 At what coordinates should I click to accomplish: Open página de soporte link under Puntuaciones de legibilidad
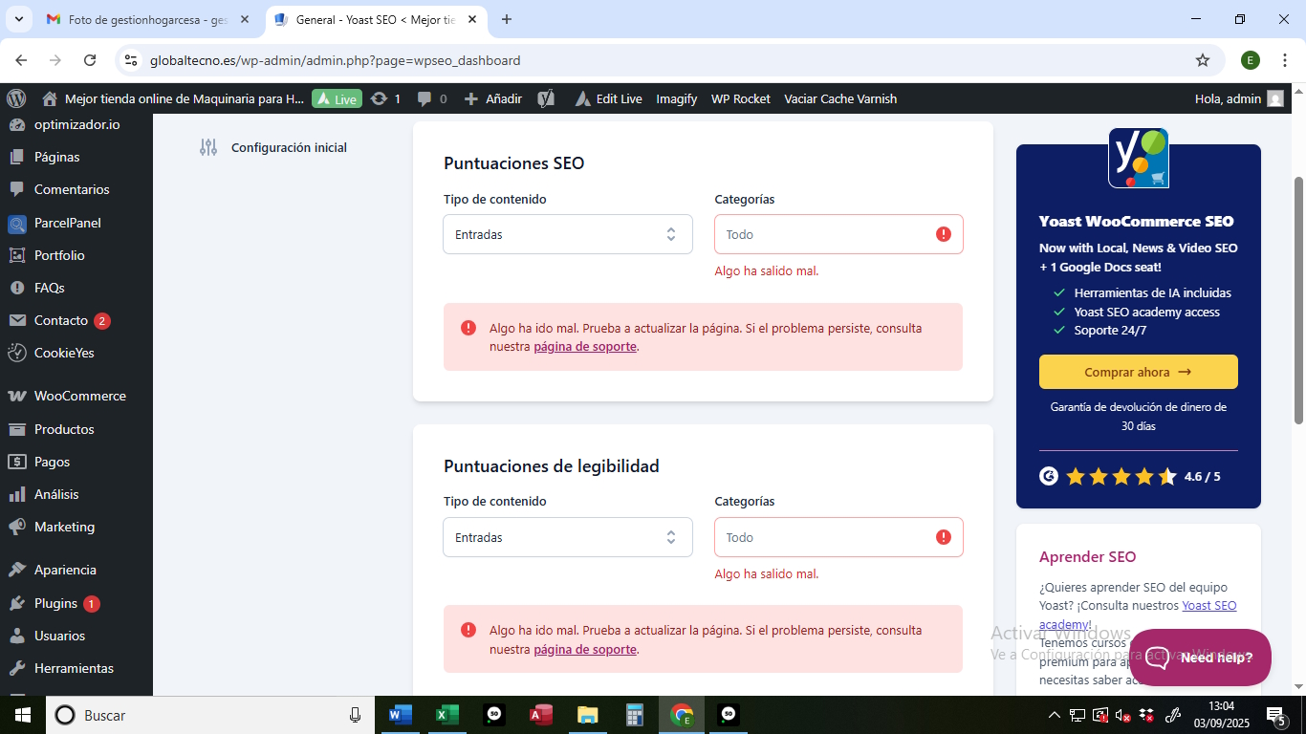(585, 650)
